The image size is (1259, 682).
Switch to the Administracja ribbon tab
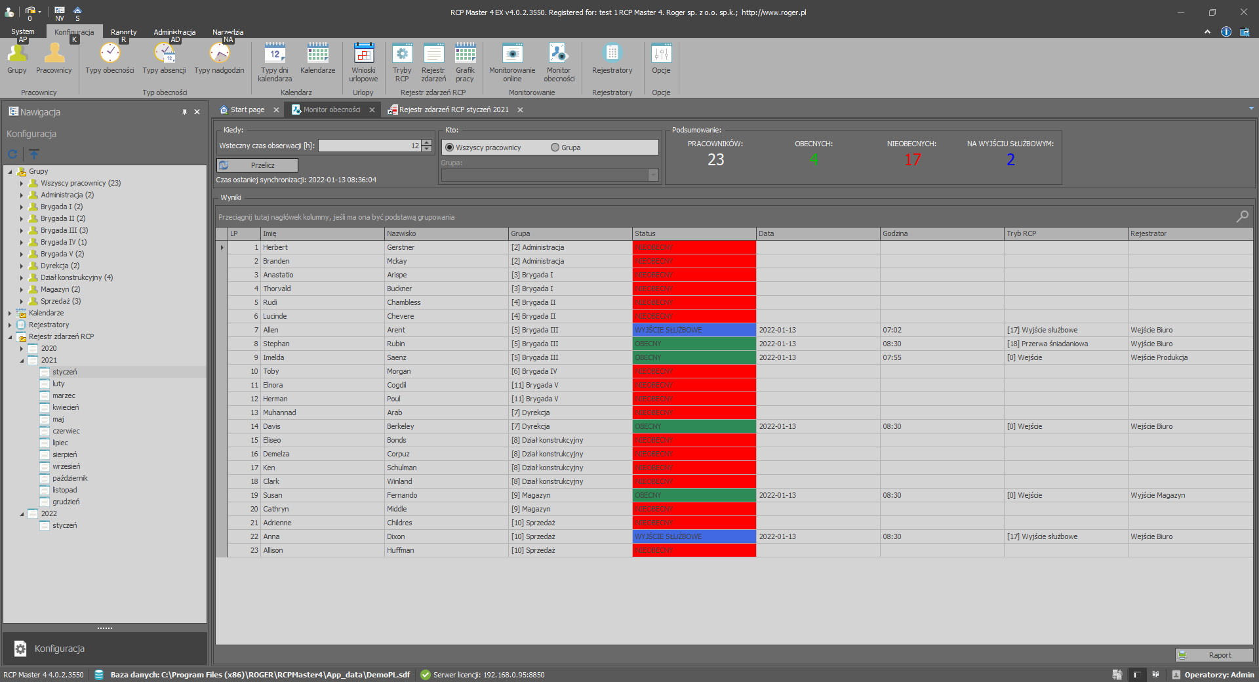174,32
